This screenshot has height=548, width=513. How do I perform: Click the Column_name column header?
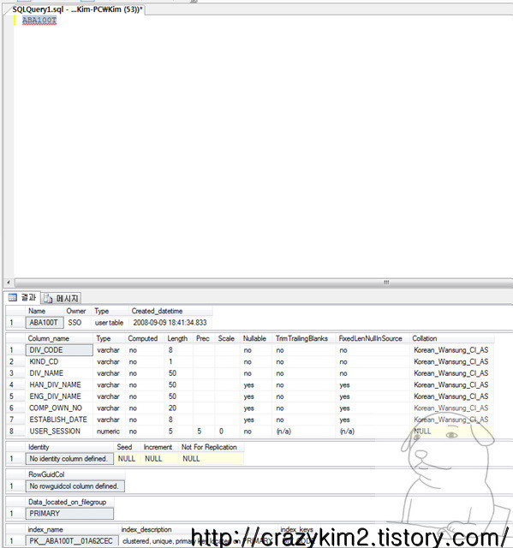pyautogui.click(x=59, y=338)
